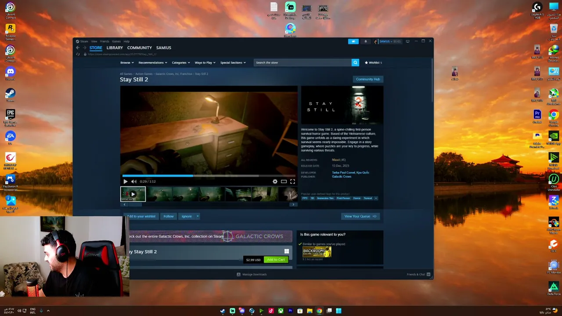This screenshot has width=562, height=316.
Task: Open Rockstar Games desktop shortcut
Action: tap(10, 32)
